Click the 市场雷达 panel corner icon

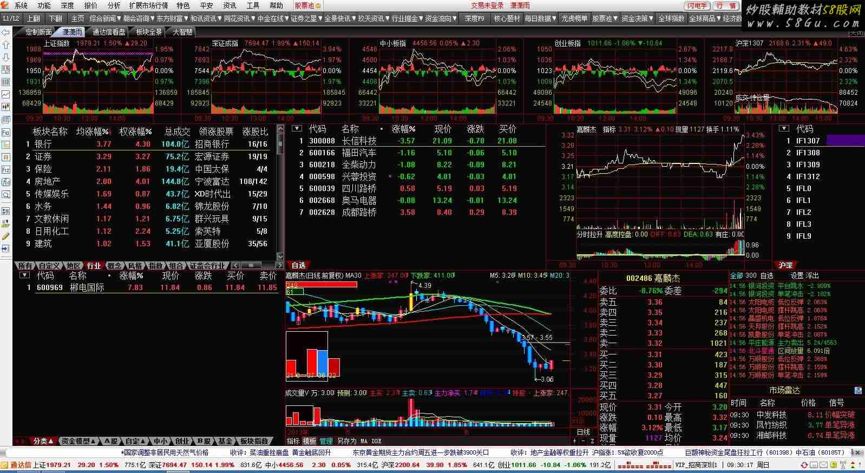(858, 390)
